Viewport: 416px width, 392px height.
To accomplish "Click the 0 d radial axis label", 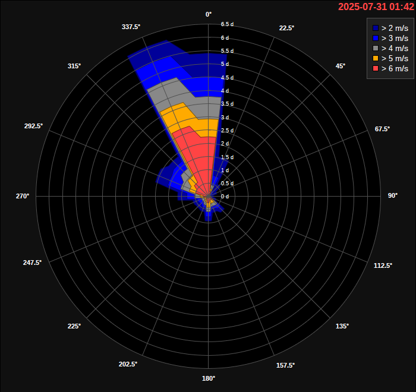I will 225,197.
